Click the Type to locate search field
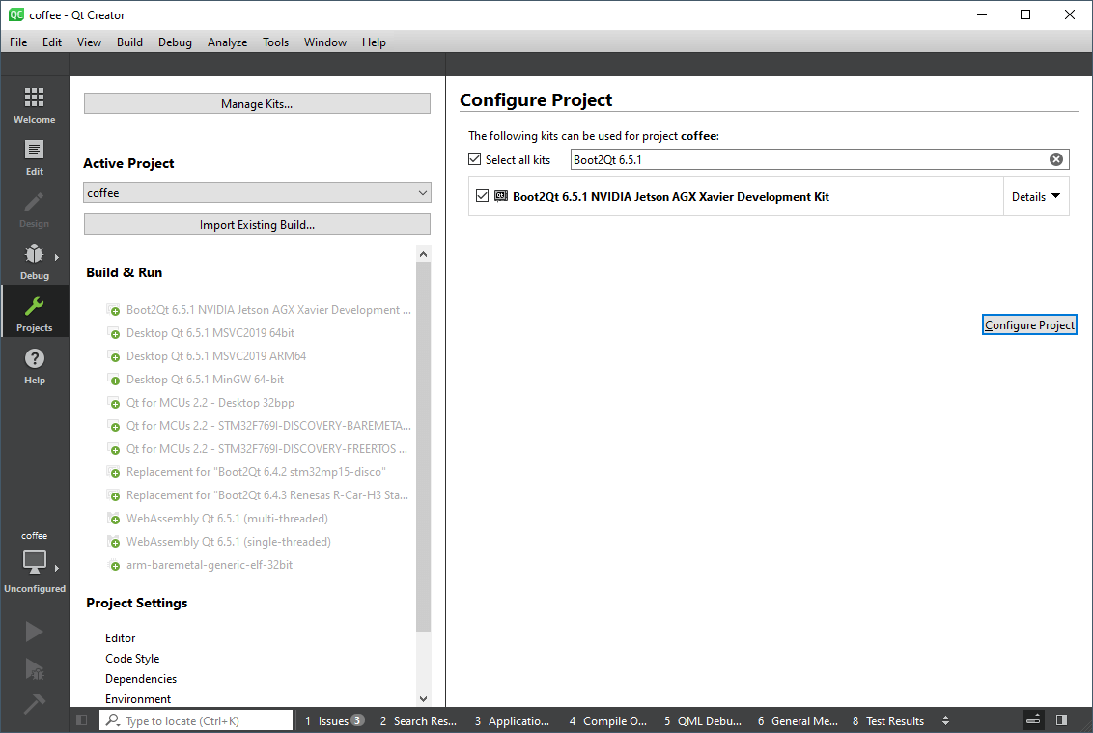 [203, 720]
